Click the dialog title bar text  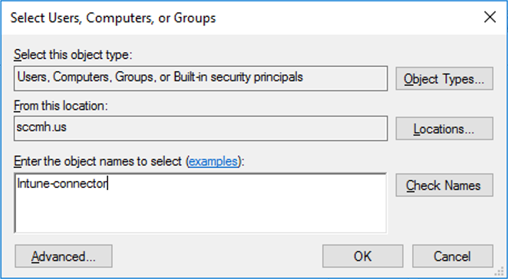pyautogui.click(x=113, y=18)
